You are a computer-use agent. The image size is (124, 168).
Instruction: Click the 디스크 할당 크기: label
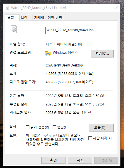click(23, 82)
